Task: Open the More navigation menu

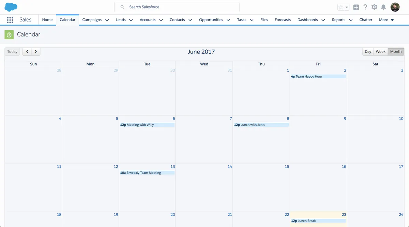Action: 387,20
